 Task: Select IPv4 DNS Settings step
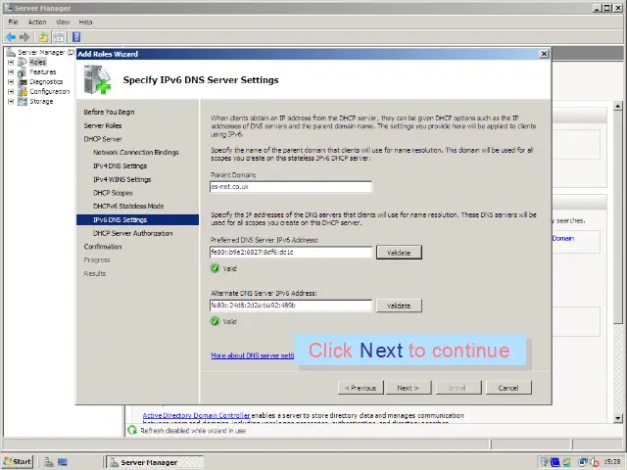[120, 165]
